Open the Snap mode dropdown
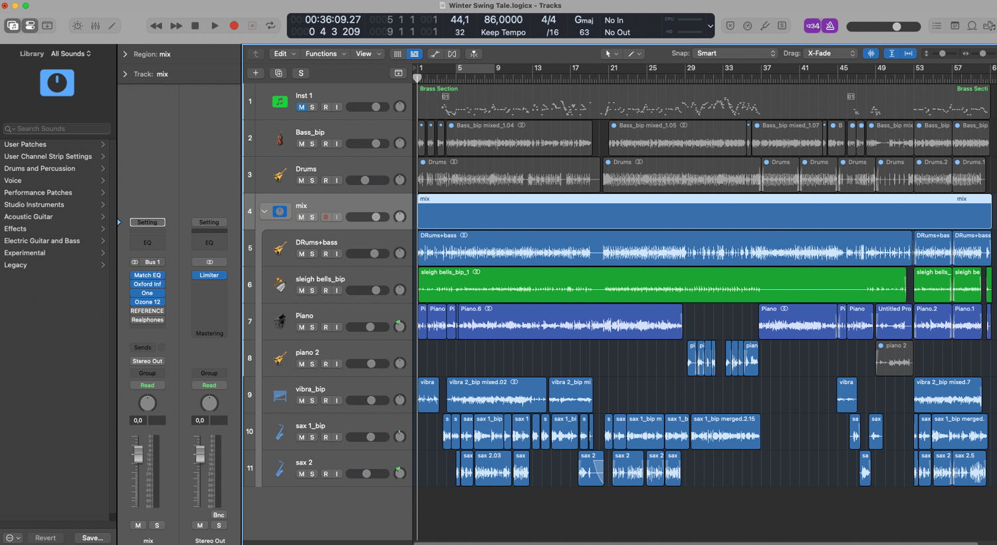Image resolution: width=997 pixels, height=545 pixels. (735, 53)
